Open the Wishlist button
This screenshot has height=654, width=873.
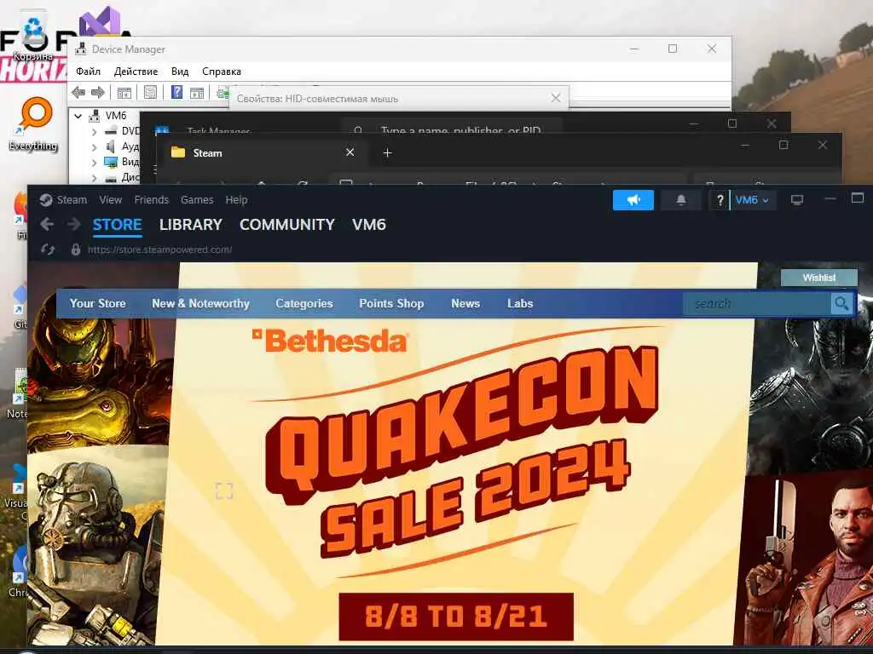[x=819, y=278]
